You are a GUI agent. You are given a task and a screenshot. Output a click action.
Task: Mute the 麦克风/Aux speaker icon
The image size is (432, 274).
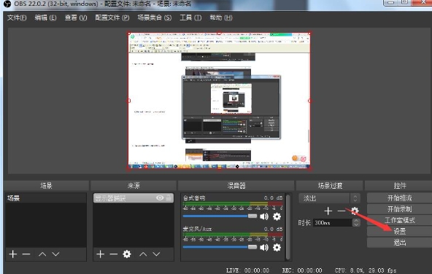(264, 247)
